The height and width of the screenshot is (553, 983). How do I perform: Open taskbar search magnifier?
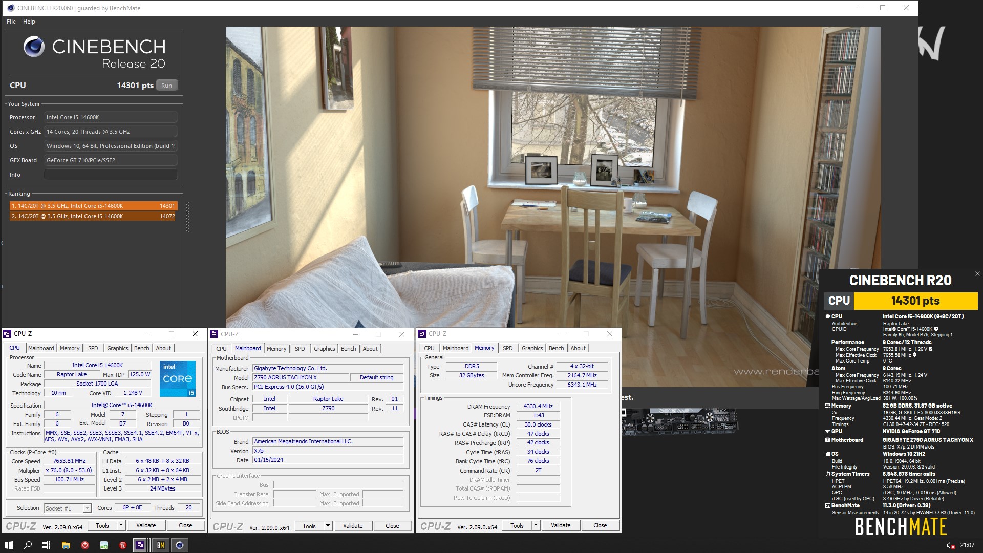tap(28, 545)
